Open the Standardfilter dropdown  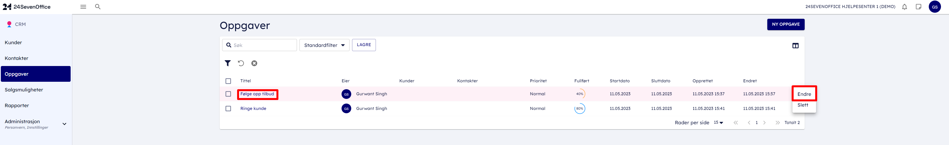pos(324,45)
